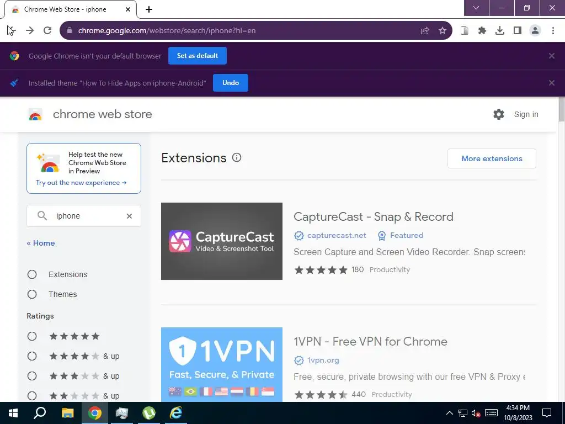Open 1VPN - Free VPN for Chrome title

click(370, 341)
